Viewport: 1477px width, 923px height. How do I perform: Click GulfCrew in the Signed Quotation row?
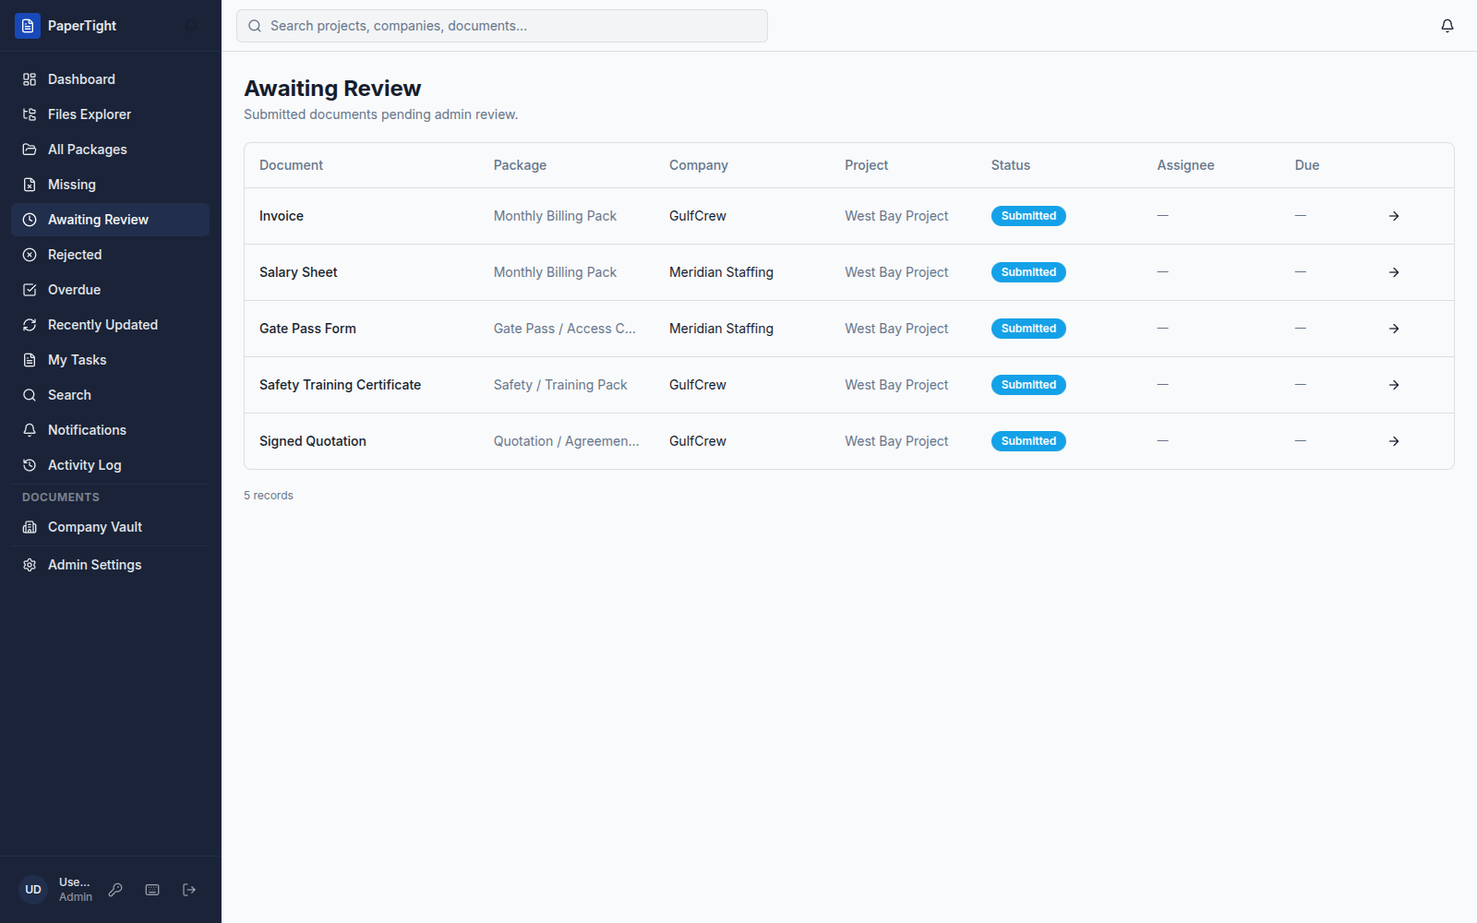click(x=698, y=441)
